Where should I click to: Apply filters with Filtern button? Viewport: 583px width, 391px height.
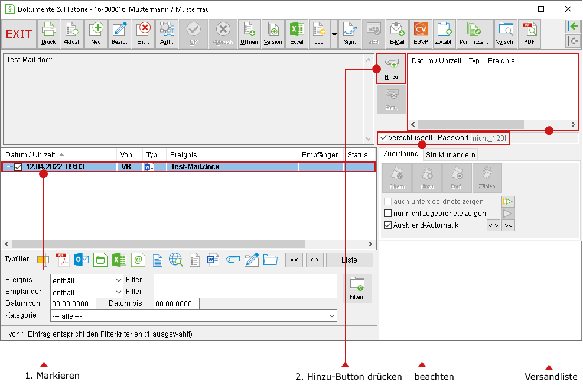pyautogui.click(x=357, y=289)
